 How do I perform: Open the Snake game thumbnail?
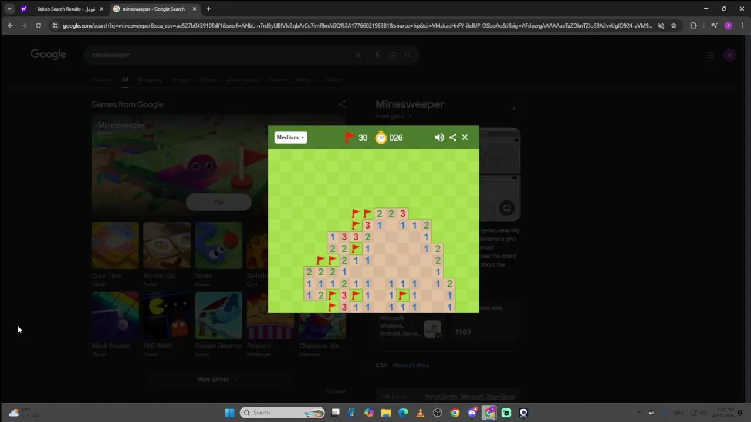(218, 245)
